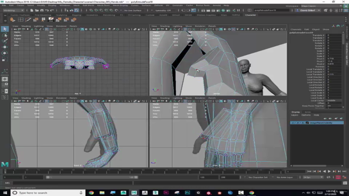Image resolution: width=349 pixels, height=196 pixels.
Task: Open the No Anim Layer dropdown
Action: (x=286, y=177)
